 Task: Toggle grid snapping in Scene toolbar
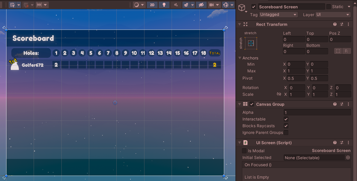12,5
